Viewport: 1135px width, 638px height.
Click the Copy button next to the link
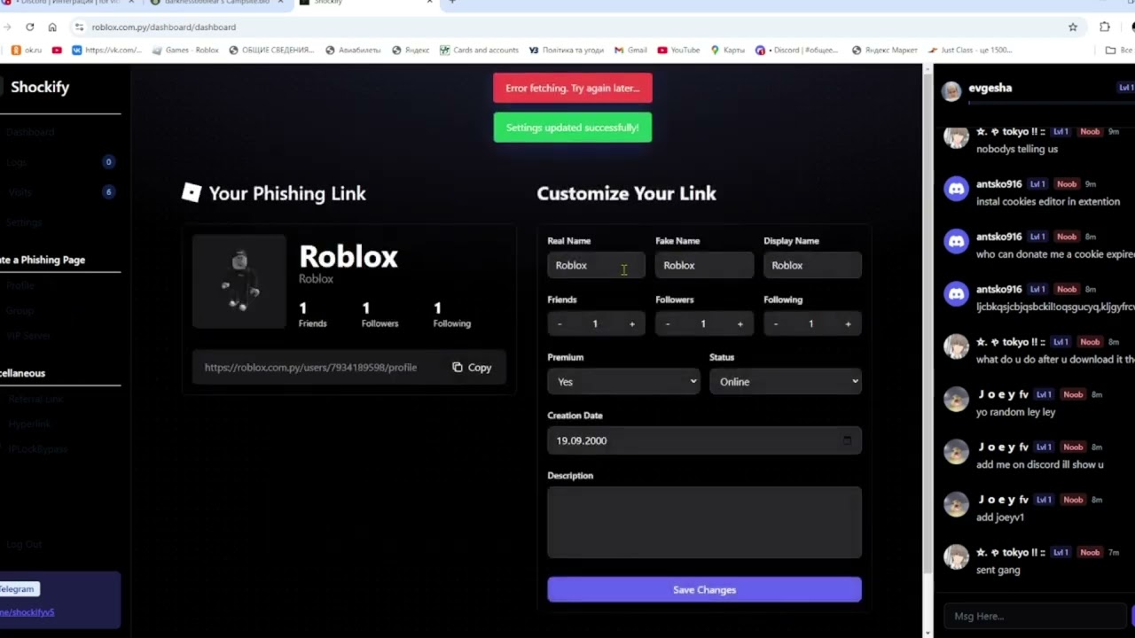click(x=472, y=368)
